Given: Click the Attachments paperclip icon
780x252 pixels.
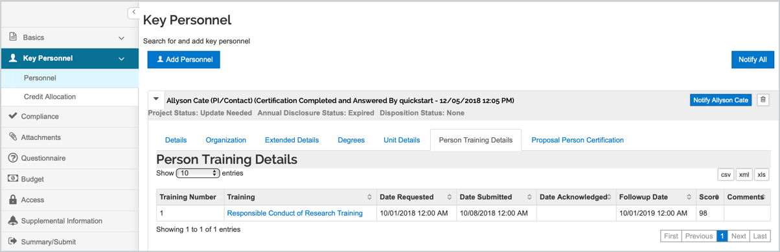Looking at the screenshot, I should click(13, 137).
